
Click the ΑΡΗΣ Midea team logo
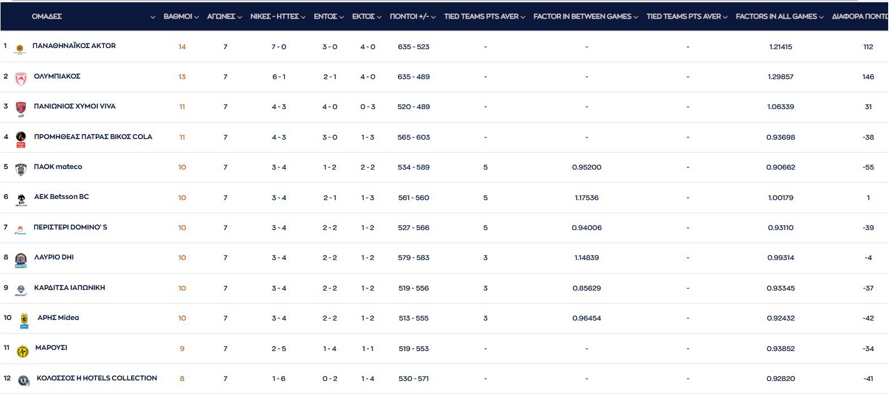point(24,321)
